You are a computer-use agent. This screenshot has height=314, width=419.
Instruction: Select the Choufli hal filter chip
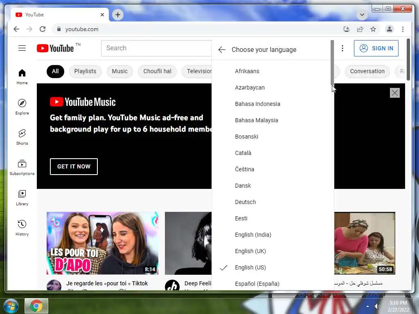(x=157, y=71)
